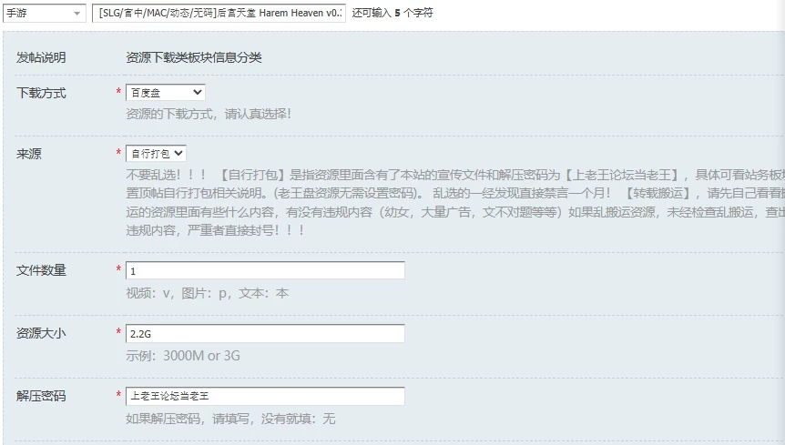Click the 解压密码 input field
Image resolution: width=785 pixels, height=445 pixels.
tap(265, 396)
